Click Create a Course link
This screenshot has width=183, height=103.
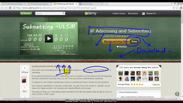119,13
